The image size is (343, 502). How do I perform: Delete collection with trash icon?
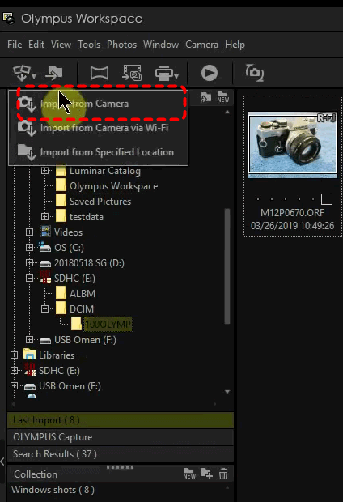click(223, 474)
